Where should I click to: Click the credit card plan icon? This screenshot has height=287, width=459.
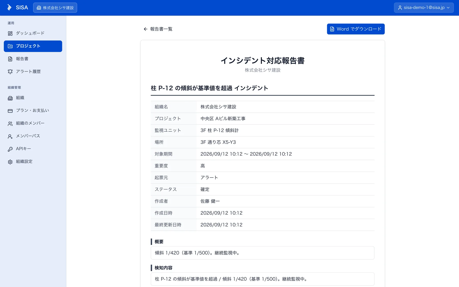[10, 111]
